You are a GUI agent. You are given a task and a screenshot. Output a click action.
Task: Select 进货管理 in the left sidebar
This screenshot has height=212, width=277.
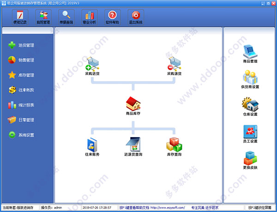[21, 45]
